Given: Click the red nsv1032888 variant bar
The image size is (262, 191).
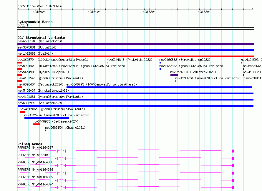Looking at the screenshot, I should 135,56.
